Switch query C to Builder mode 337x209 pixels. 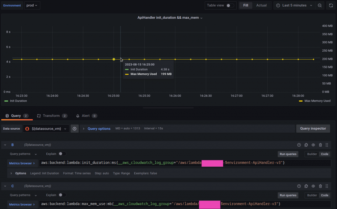(x=312, y=195)
